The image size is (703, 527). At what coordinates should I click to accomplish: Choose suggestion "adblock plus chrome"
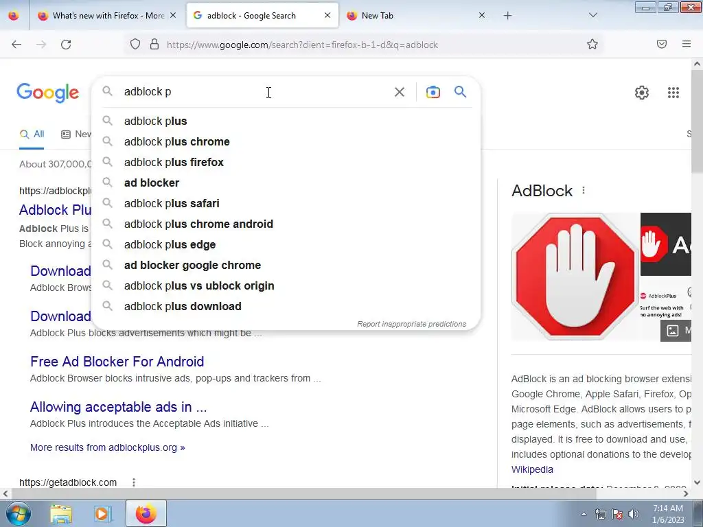[286, 141]
